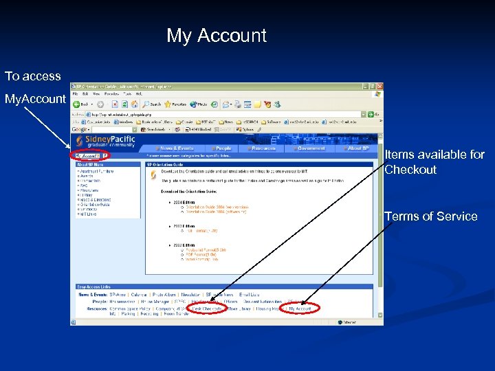Click the grey Forward arrow icon
Image resolution: width=495 pixels, height=371 pixels.
pos(100,104)
